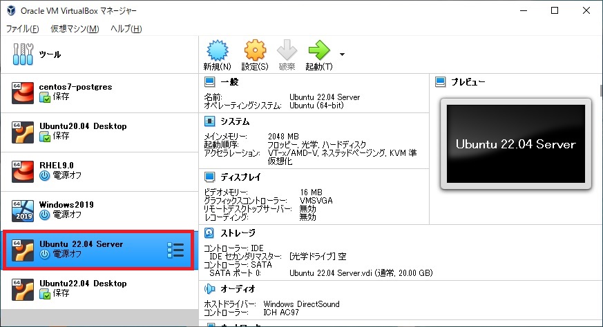
Task: Click the saved-state icon under centos7-postgres
Action: pos(45,97)
